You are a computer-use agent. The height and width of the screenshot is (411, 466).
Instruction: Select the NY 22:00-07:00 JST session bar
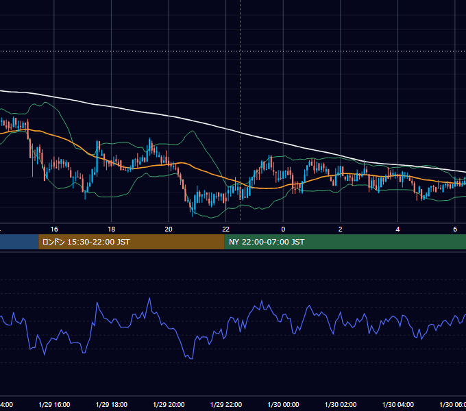pos(345,242)
